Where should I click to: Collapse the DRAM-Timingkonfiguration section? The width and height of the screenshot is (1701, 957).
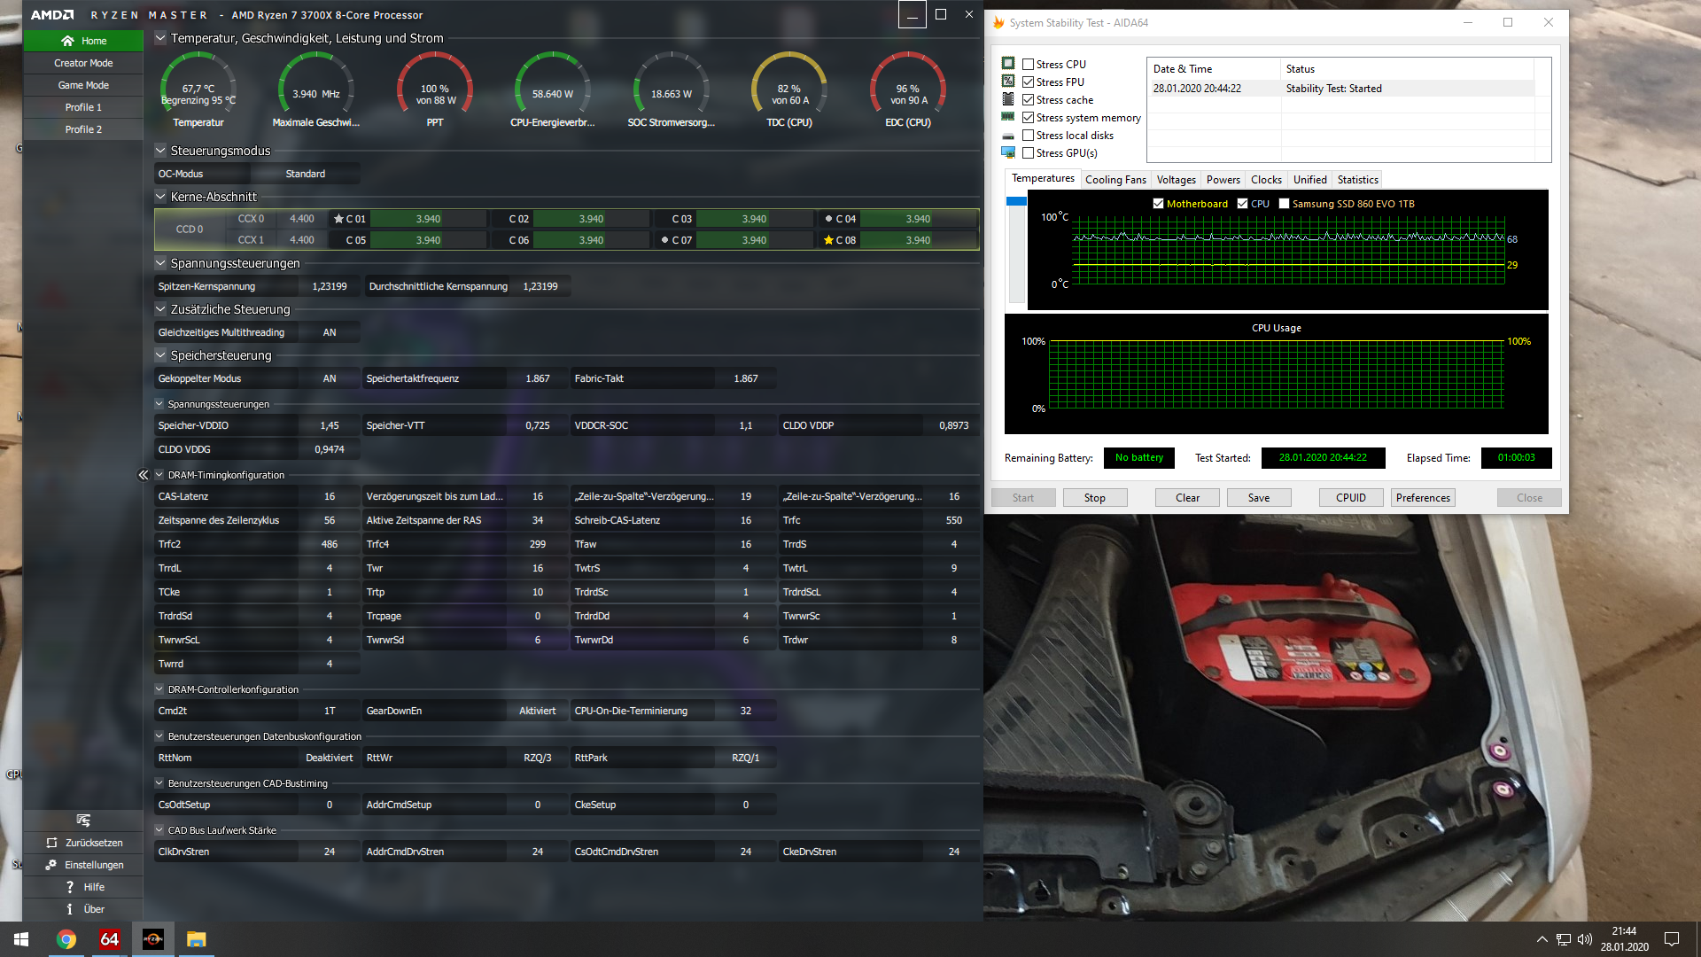click(159, 475)
